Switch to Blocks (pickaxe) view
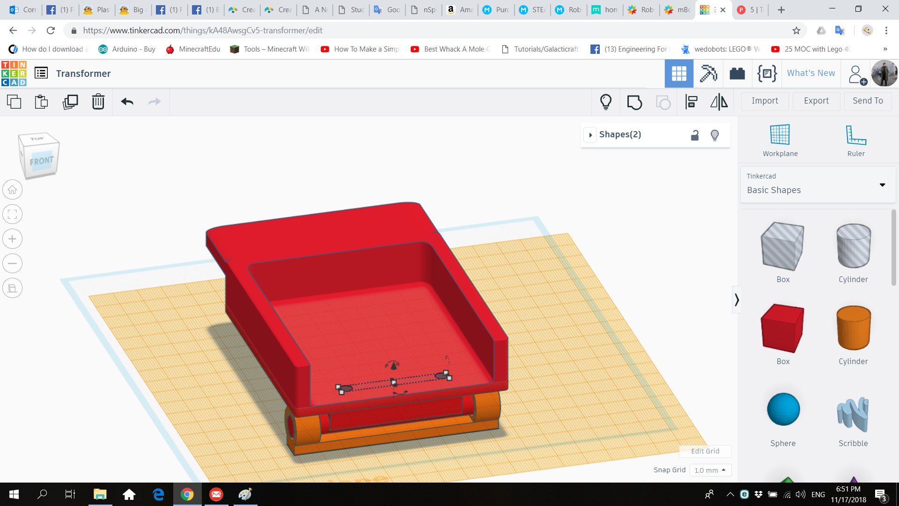 (x=708, y=74)
